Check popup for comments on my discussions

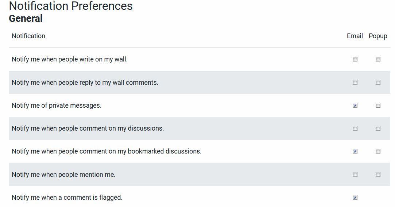[378, 128]
